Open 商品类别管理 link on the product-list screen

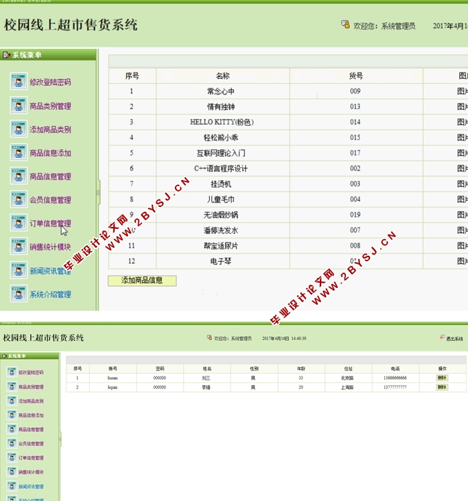point(50,106)
